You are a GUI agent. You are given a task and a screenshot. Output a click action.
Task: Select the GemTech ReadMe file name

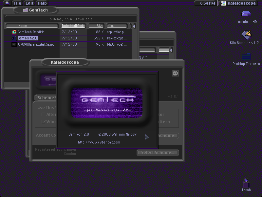[x=31, y=32]
